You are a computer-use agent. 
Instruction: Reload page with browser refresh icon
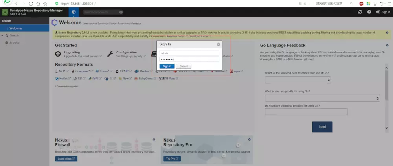(x=31, y=4)
